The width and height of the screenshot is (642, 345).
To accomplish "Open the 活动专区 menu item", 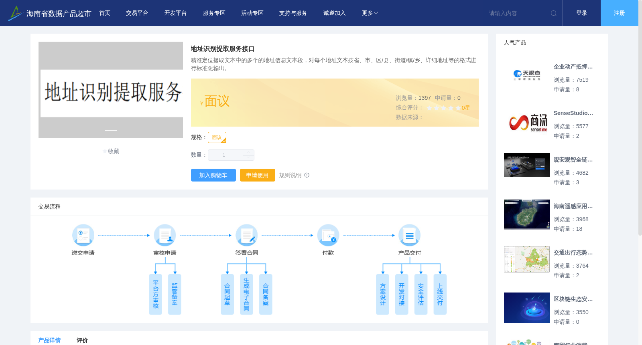I will 252,13.
